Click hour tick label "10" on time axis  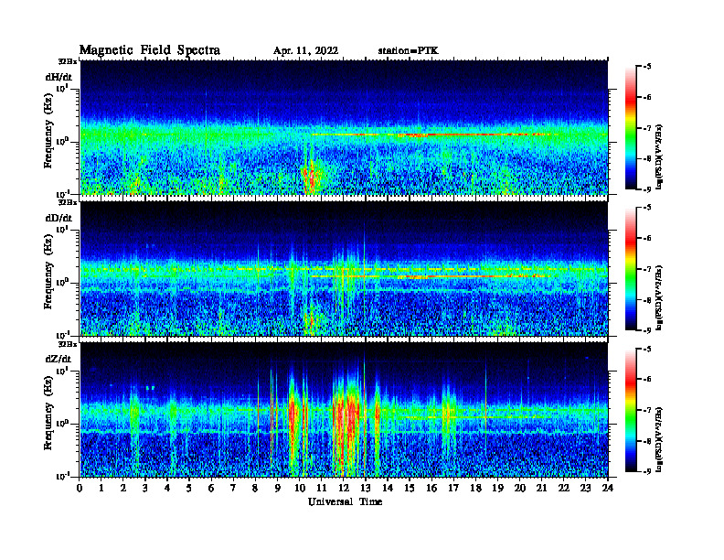pyautogui.click(x=300, y=489)
